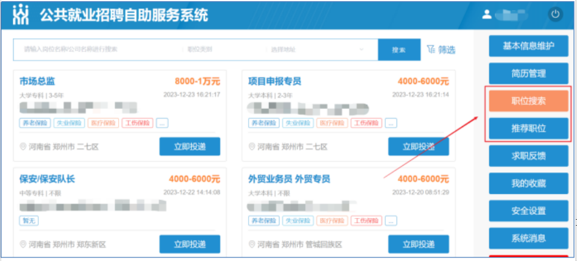This screenshot has width=577, height=261.
Task: Expand more benefits tags on 市场总监 card
Action: (x=162, y=123)
